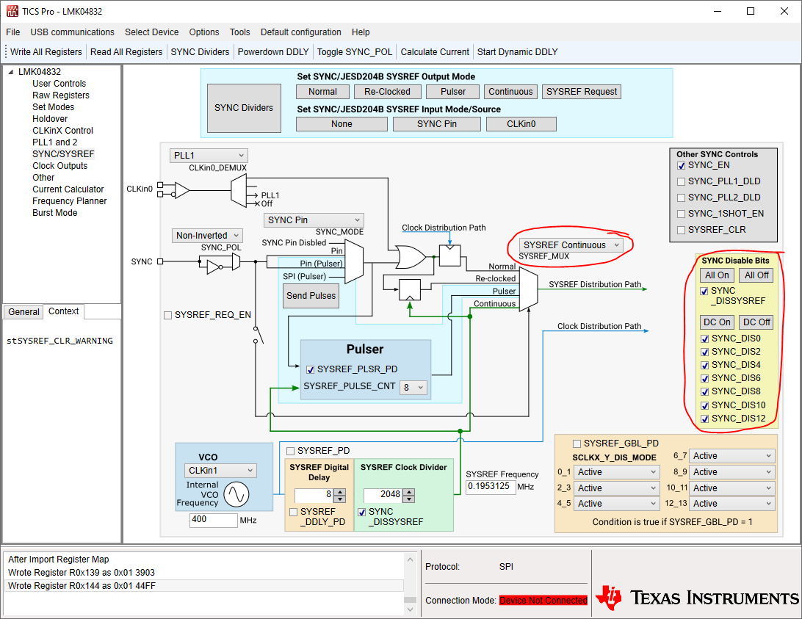The height and width of the screenshot is (619, 802).
Task: Click the TICS Pro app icon in title bar
Action: pyautogui.click(x=12, y=11)
